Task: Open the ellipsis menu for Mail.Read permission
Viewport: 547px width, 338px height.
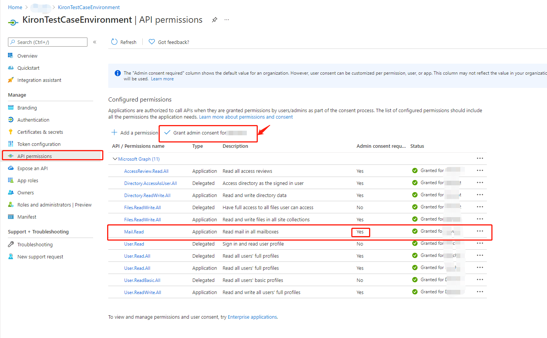Action: click(x=480, y=231)
